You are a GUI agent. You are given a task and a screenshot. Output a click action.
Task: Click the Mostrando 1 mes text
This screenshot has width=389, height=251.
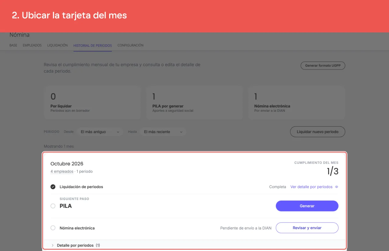point(59,146)
